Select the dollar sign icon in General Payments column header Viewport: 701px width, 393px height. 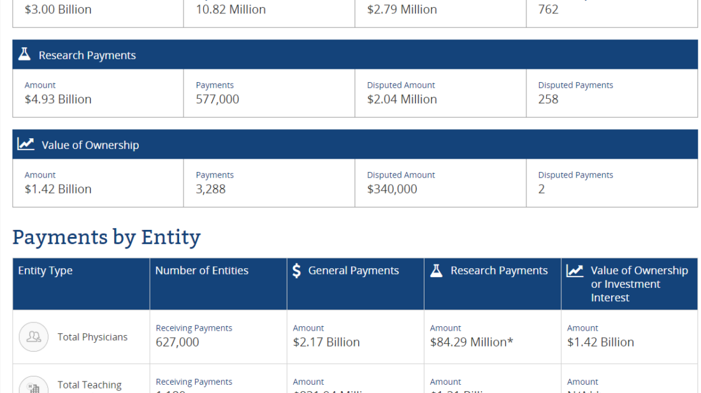[x=297, y=270]
